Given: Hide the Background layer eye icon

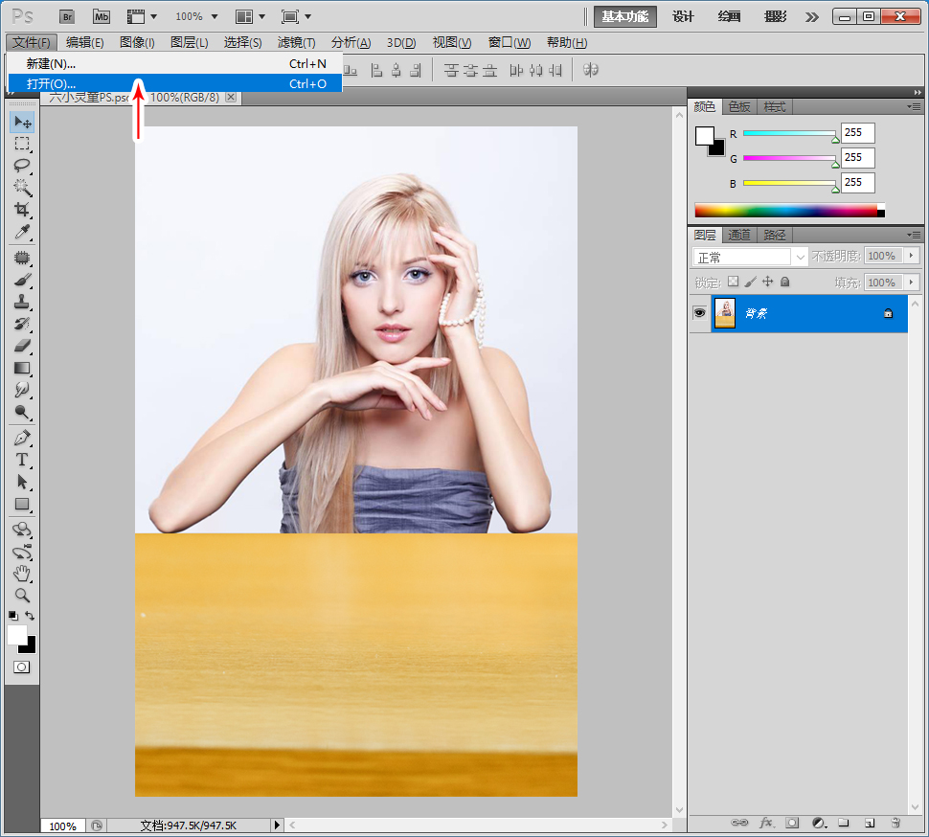Looking at the screenshot, I should (700, 313).
